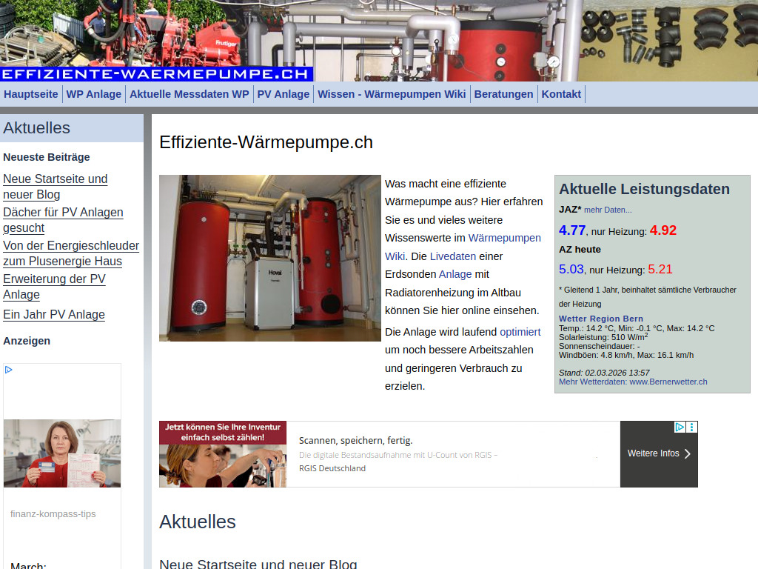Click the AdChoices icon on the banner ad
This screenshot has height=569, width=758.
coord(680,427)
